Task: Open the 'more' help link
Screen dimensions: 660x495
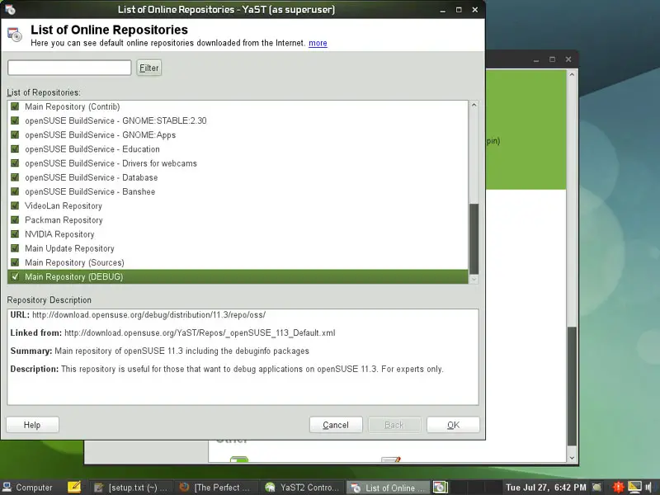Action: click(x=318, y=43)
